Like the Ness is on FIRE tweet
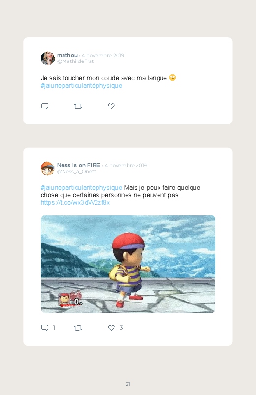 (111, 328)
